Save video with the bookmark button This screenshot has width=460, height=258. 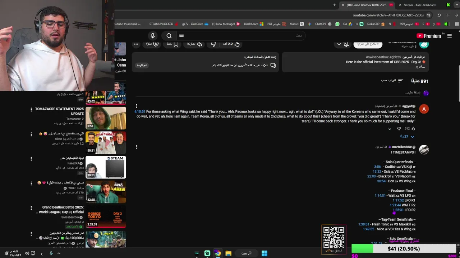[x=172, y=44]
